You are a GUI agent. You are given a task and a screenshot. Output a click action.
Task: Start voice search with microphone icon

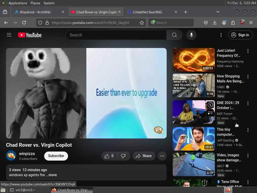[x=191, y=35]
